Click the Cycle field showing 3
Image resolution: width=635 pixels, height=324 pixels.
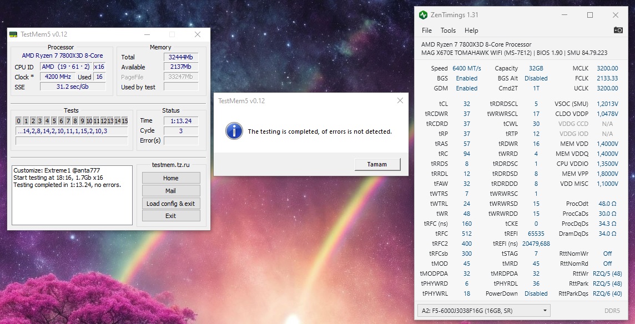[x=181, y=130]
